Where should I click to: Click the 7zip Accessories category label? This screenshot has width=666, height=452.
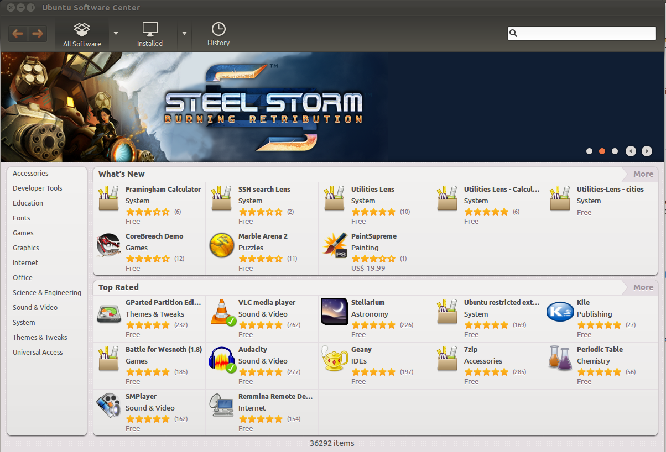483,361
